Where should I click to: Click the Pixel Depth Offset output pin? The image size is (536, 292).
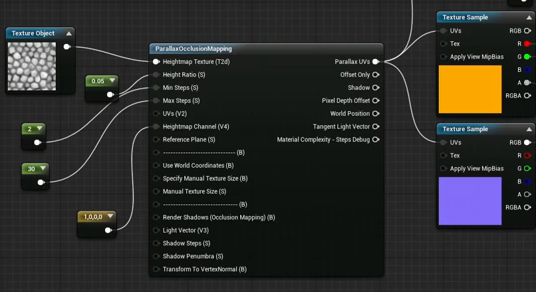point(376,100)
